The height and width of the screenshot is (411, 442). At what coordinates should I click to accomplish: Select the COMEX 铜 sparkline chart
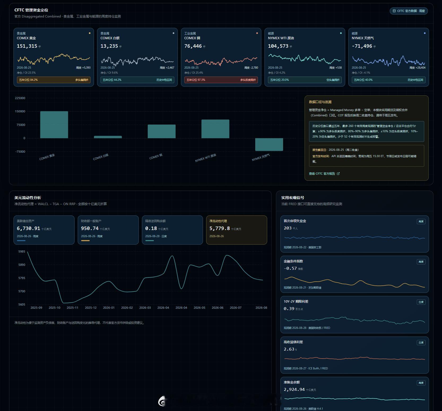221,61
